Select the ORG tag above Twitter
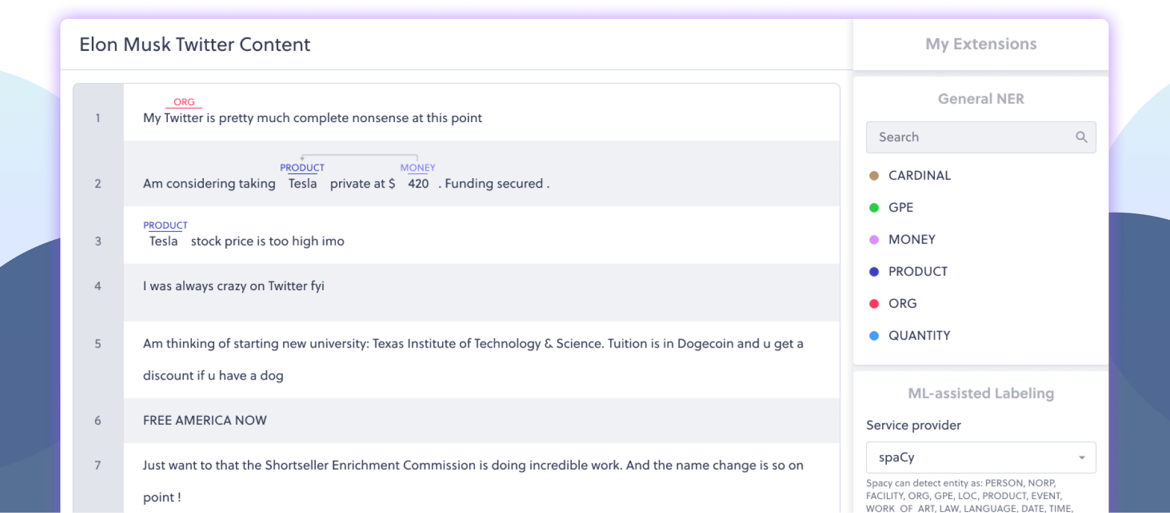The height and width of the screenshot is (513, 1170). click(x=184, y=102)
